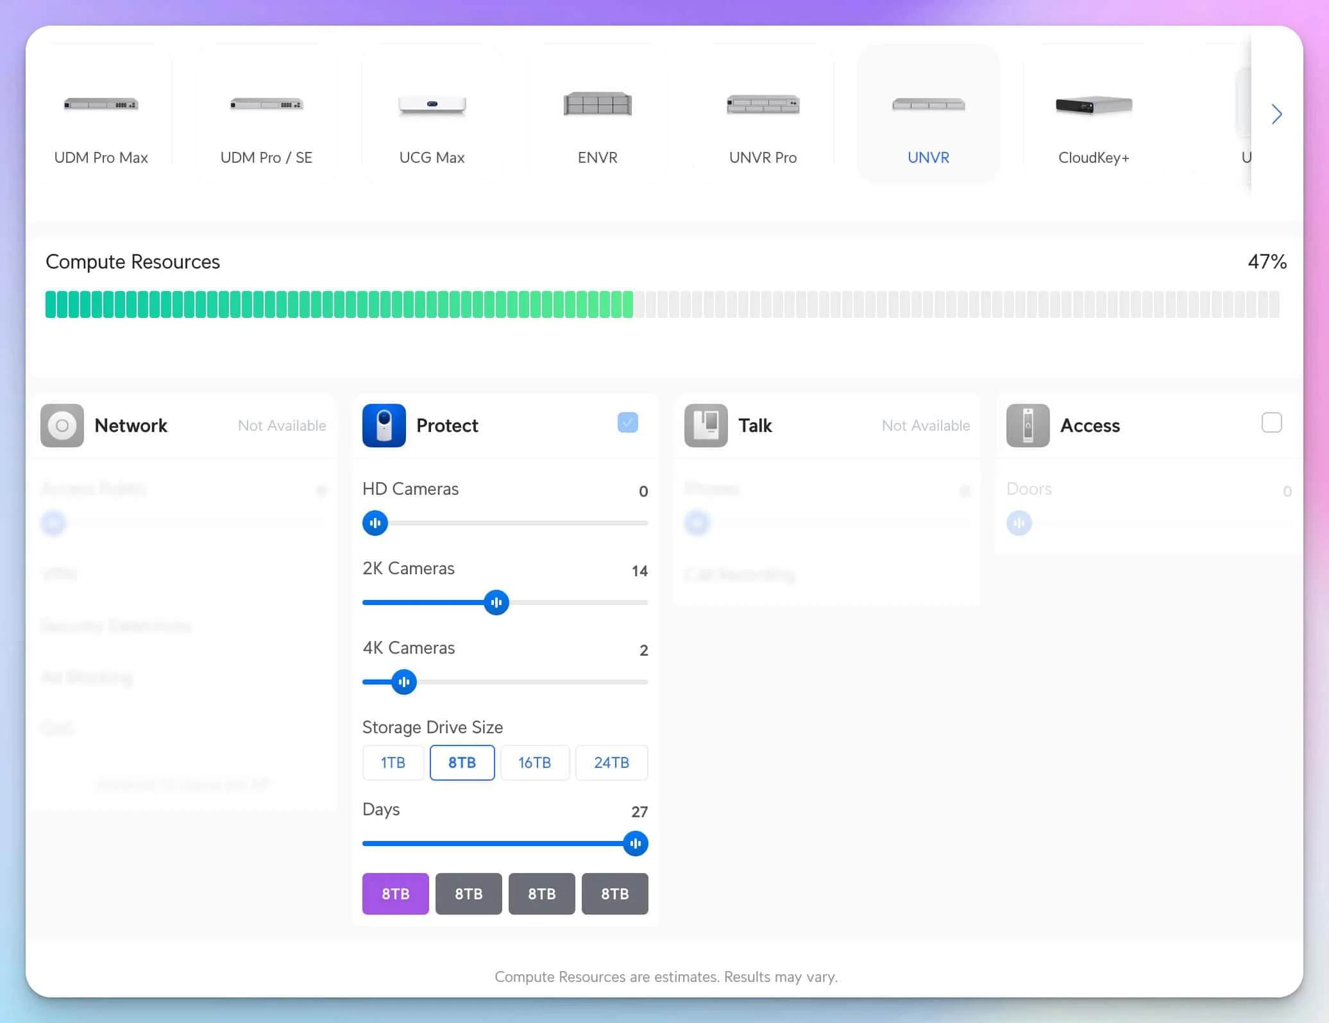Click the Talk app icon

coord(706,425)
